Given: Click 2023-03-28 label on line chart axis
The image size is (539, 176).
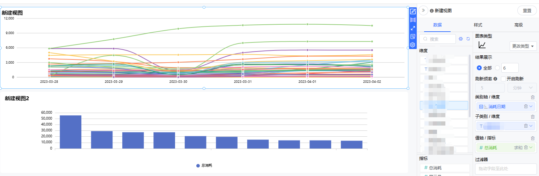Looking at the screenshot, I should (x=49, y=81).
